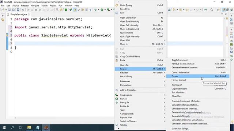
Task: Select Generate toString() menu entry
Action: click(198, 116)
